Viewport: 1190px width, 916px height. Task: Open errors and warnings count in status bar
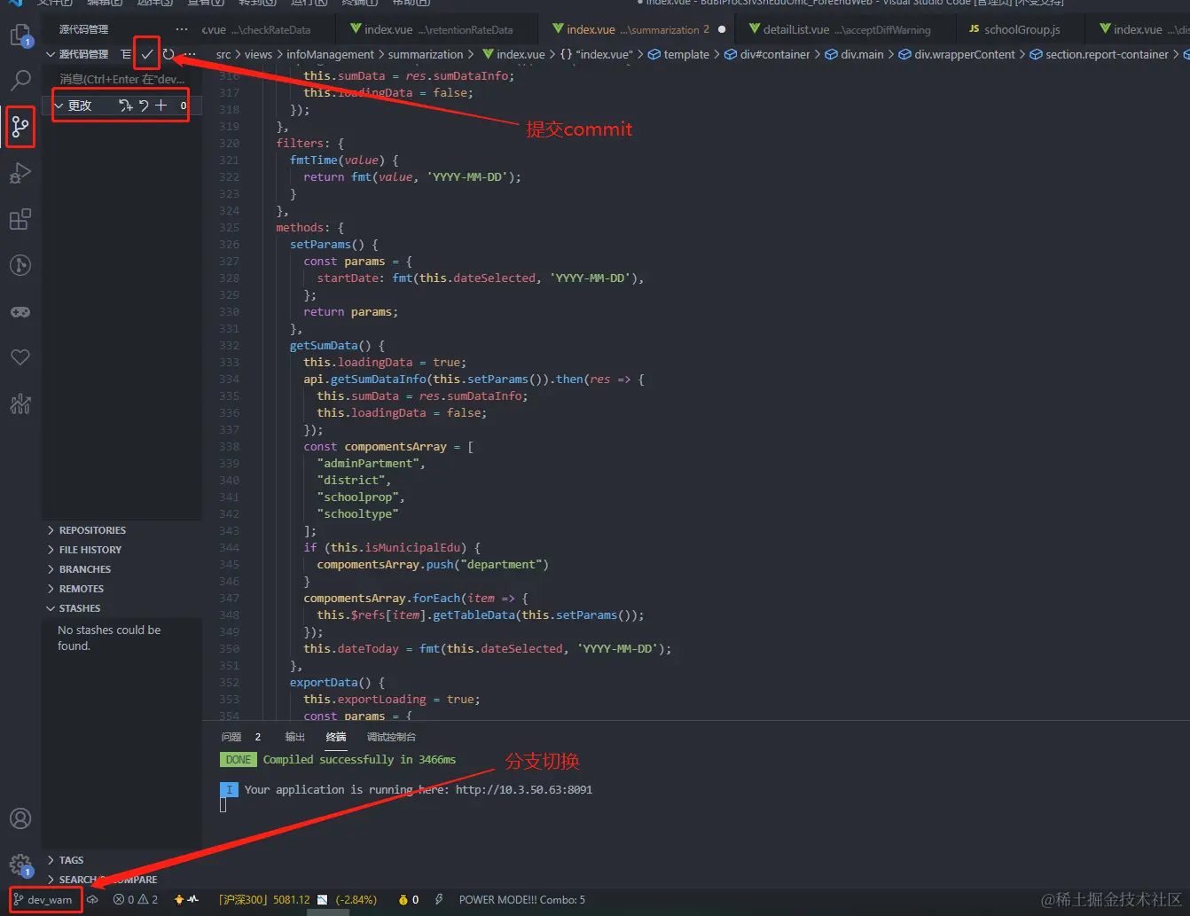click(136, 899)
